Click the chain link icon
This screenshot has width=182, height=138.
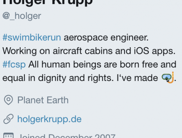point(8,119)
